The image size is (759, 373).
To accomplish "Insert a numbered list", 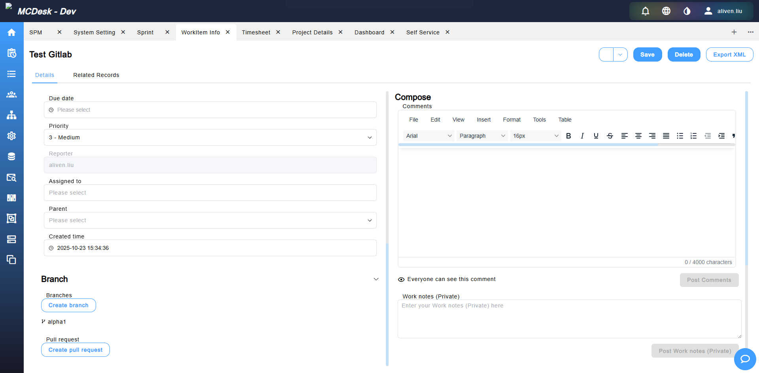I will click(x=694, y=136).
